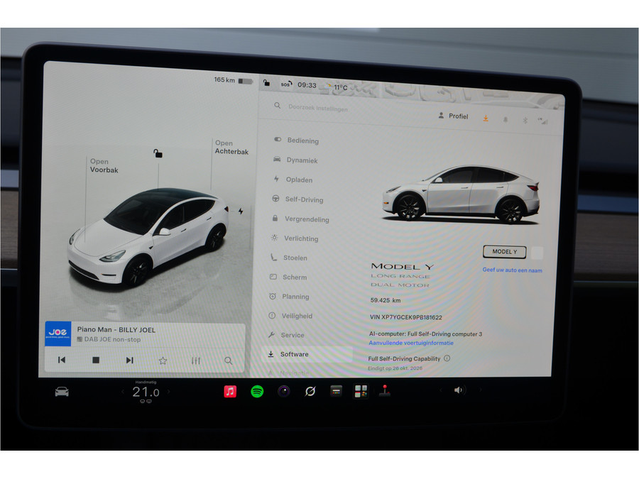Viewport: 639px width, 479px height.
Task: Open the Profiel driver profile
Action: pyautogui.click(x=453, y=116)
